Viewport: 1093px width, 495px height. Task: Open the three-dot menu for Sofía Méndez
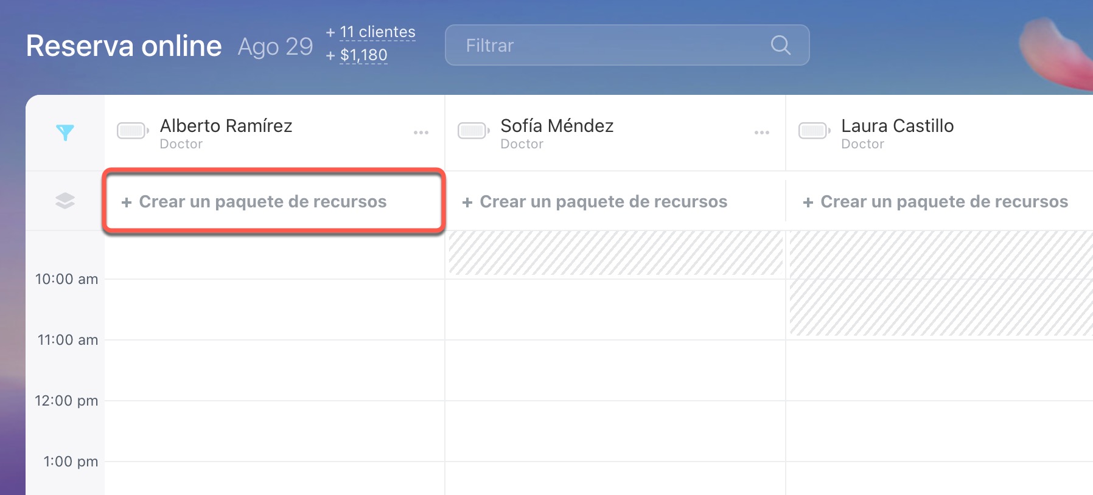pyautogui.click(x=762, y=133)
